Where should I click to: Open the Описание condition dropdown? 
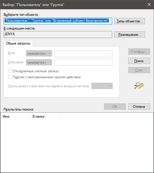click(39, 62)
